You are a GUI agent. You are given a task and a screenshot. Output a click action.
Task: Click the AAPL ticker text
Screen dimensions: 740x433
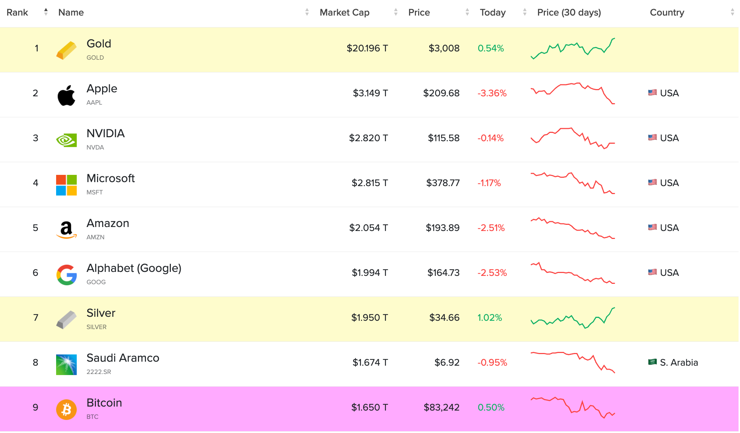click(94, 102)
